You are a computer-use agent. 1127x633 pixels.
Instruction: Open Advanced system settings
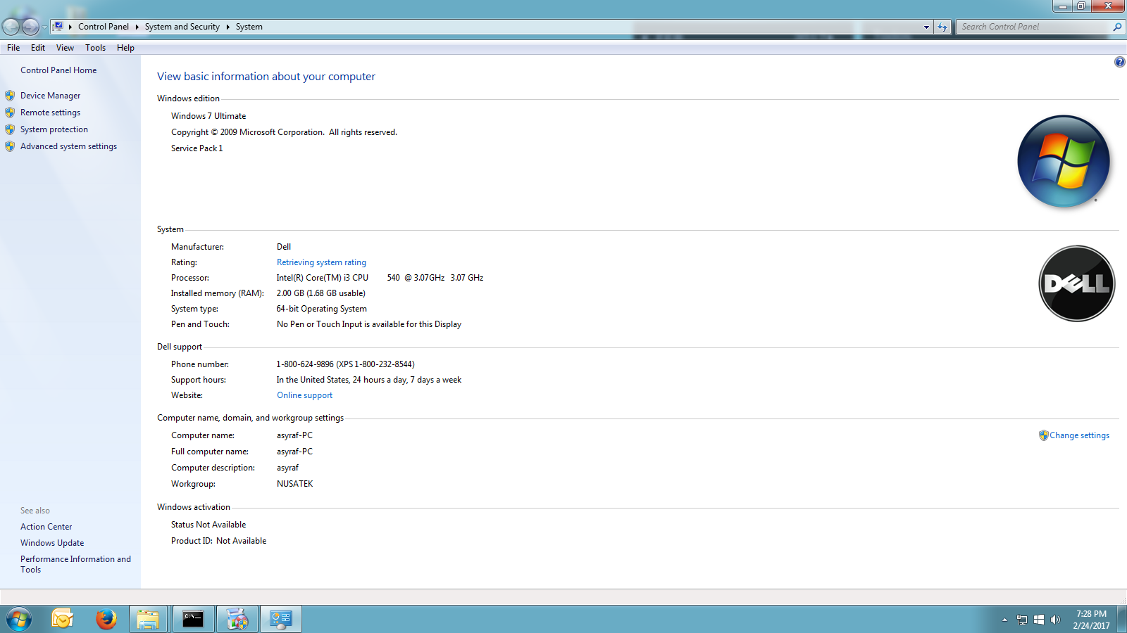click(x=68, y=146)
